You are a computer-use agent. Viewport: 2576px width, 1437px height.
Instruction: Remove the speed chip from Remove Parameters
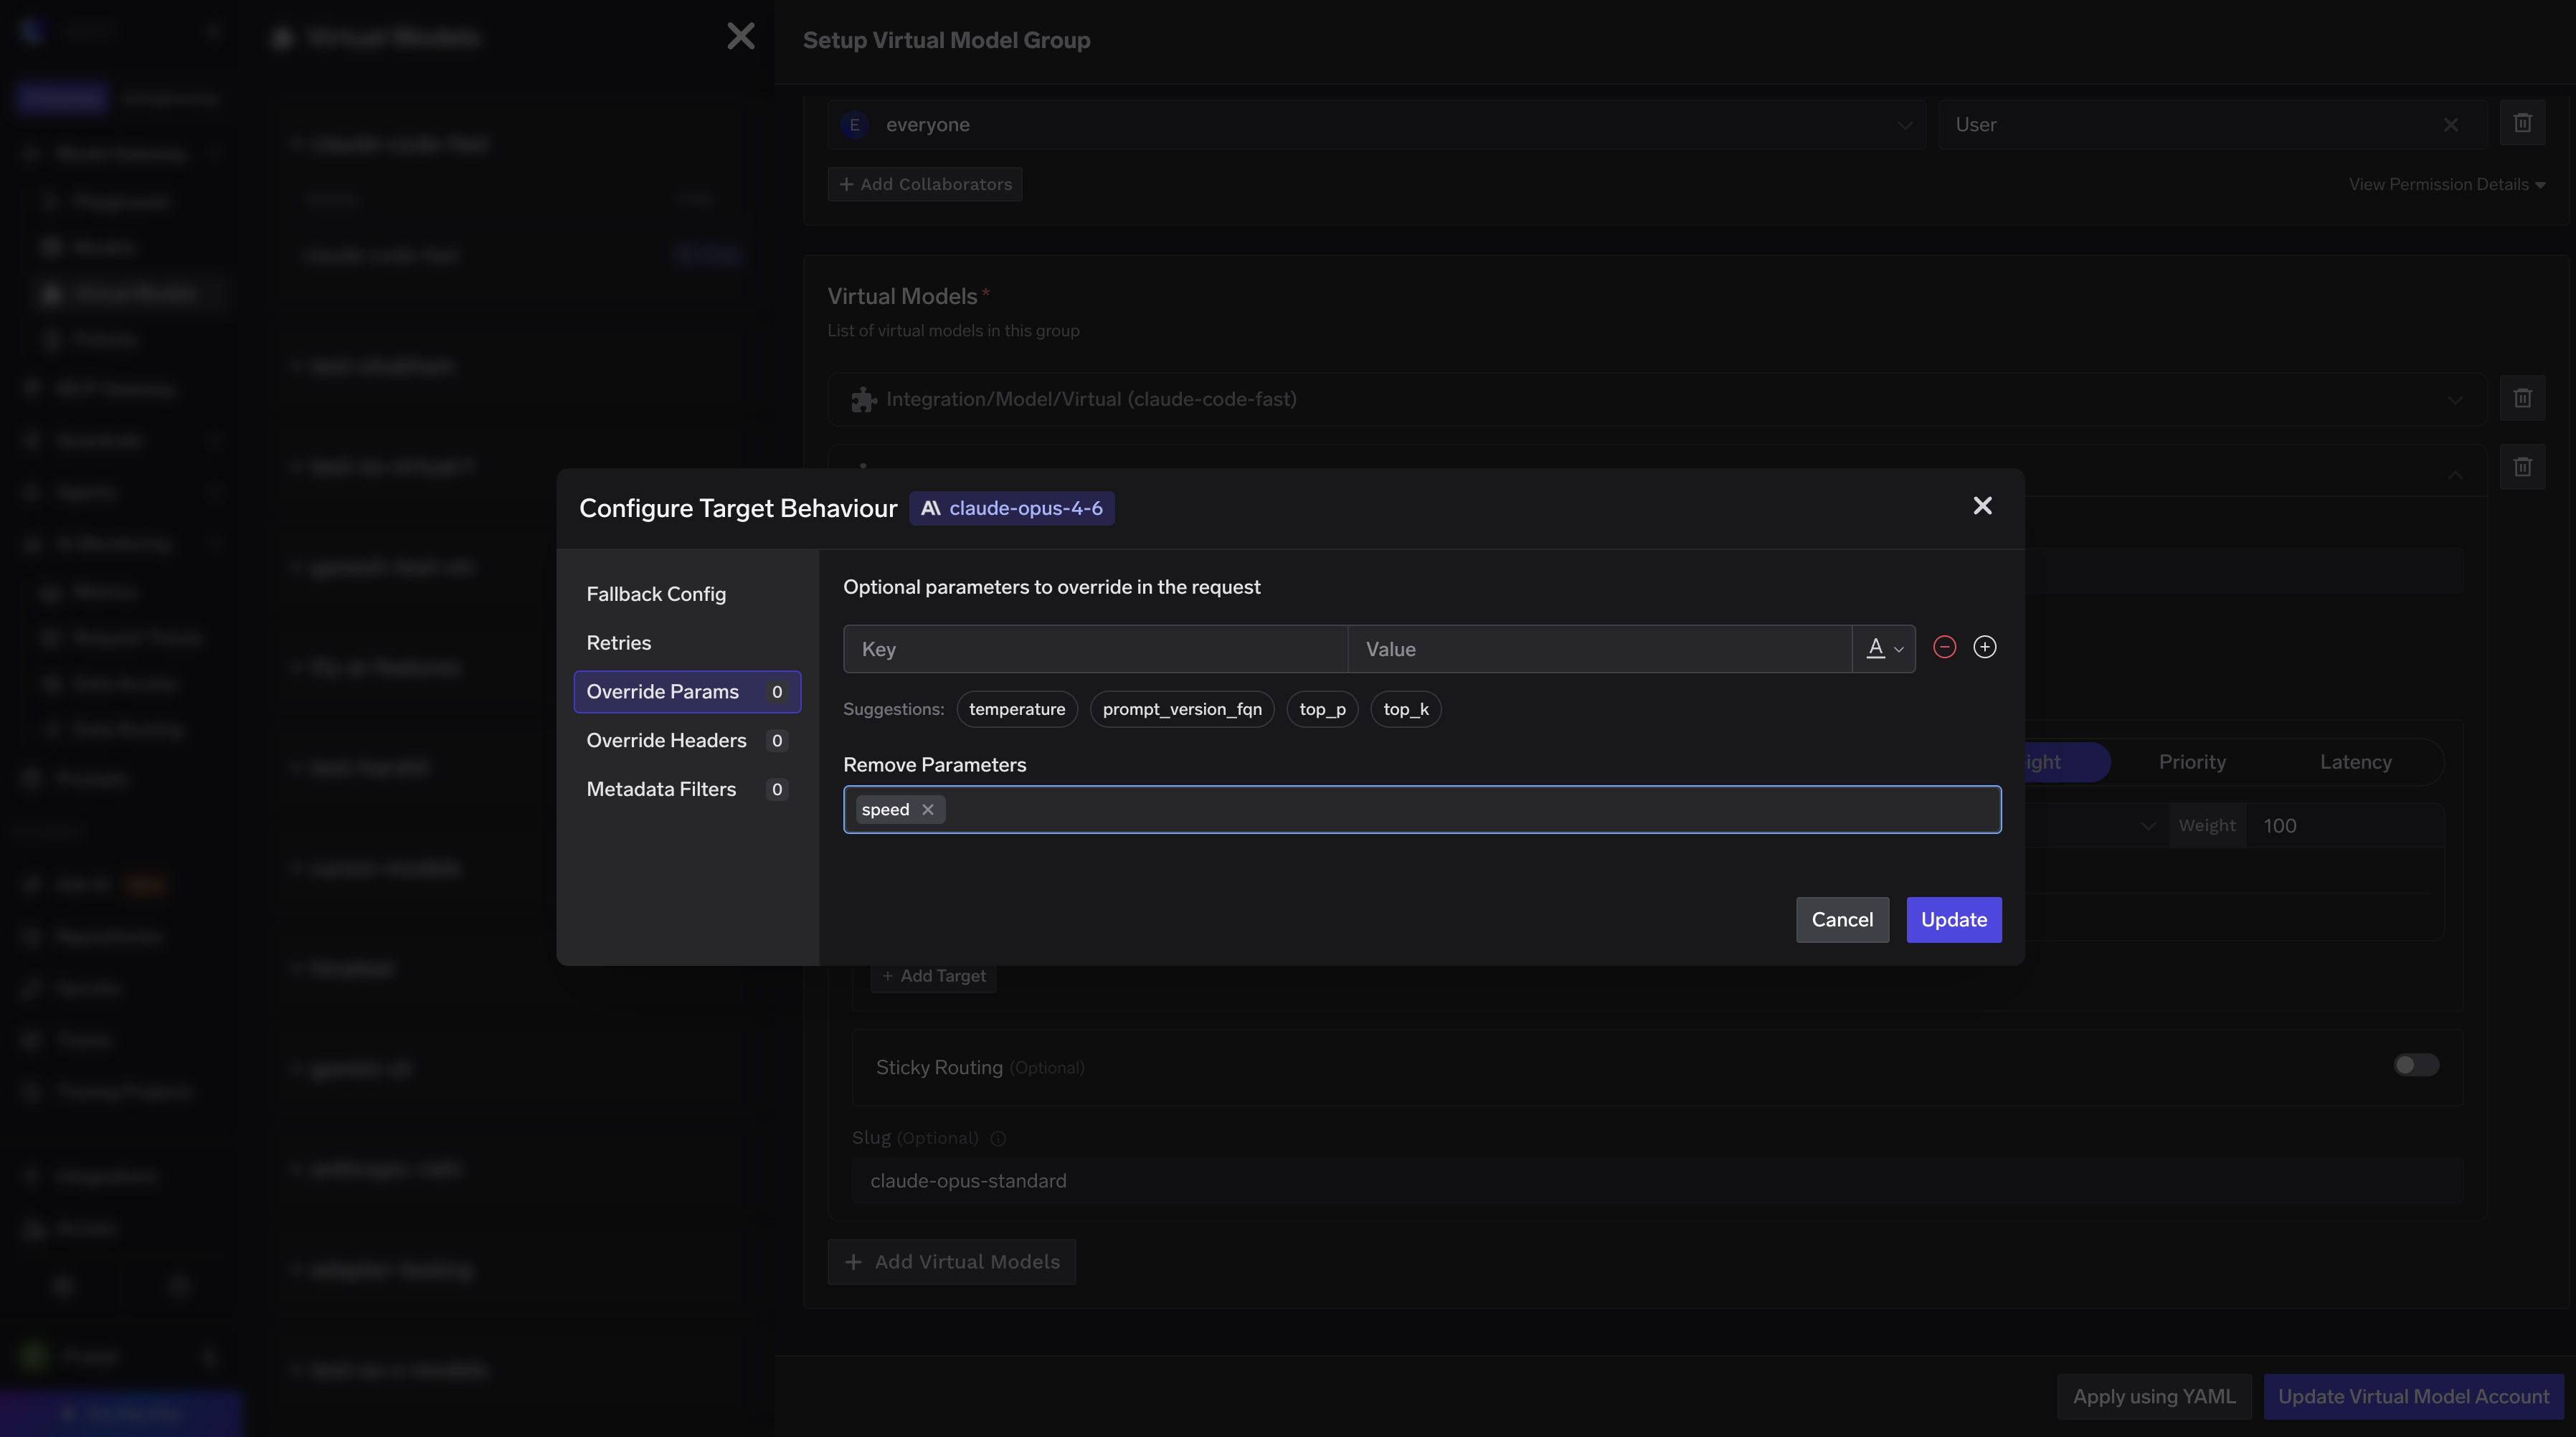point(927,810)
